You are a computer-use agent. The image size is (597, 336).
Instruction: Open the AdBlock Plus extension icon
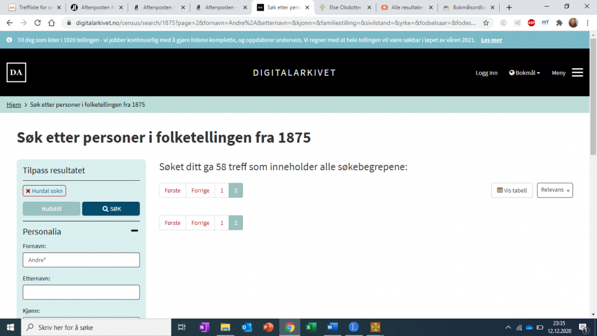(531, 23)
